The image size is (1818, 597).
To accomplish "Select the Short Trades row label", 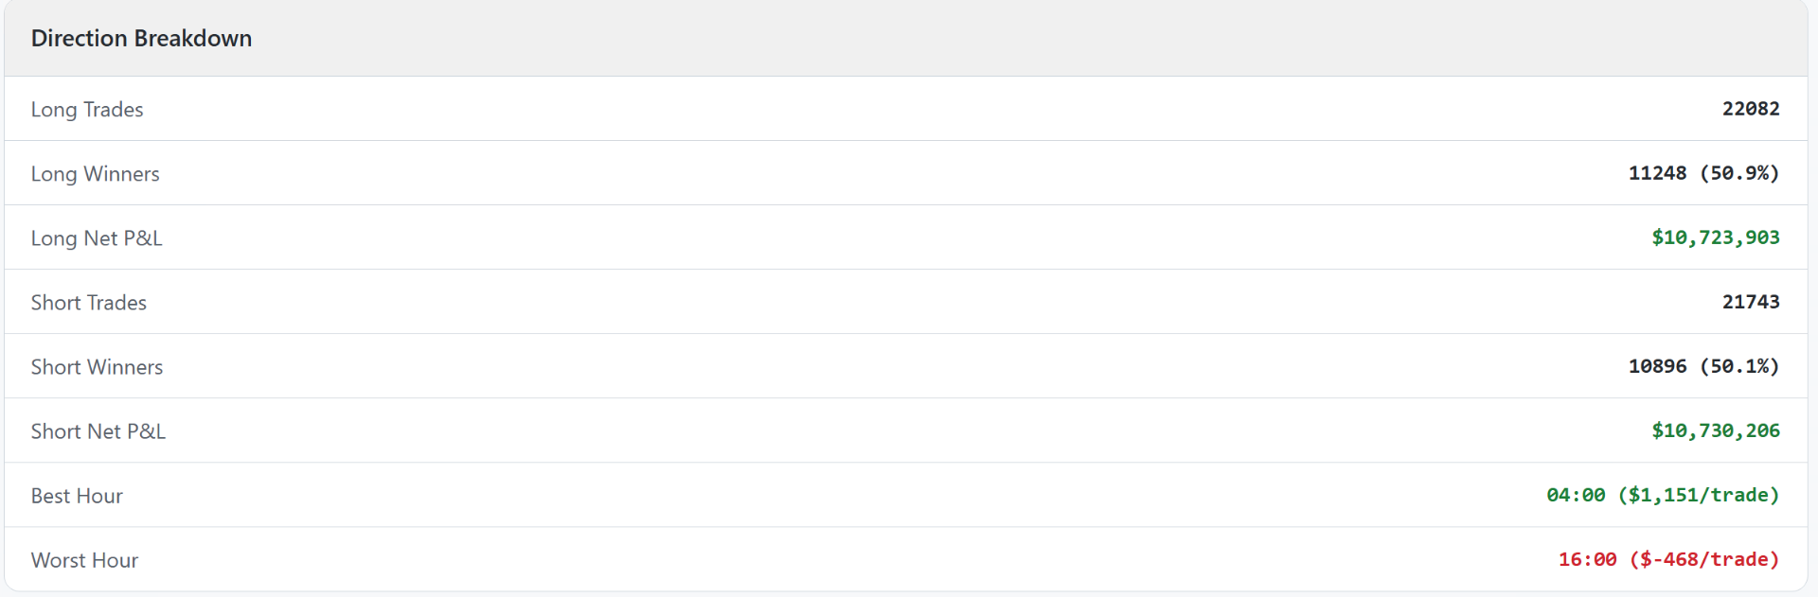I will tap(89, 303).
